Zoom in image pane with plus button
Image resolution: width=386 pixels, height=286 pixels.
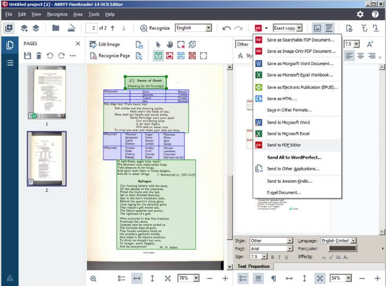point(225,279)
